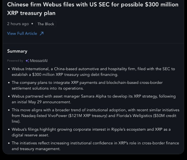Screen dimensions: 187x160
Task: Click the dot separator before The Block
Action: (x=32, y=24)
